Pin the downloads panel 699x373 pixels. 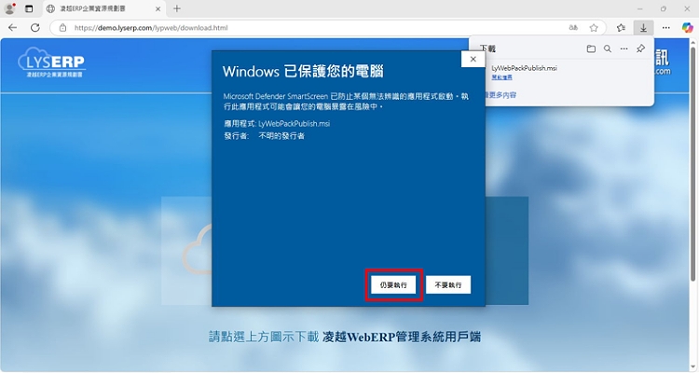point(640,48)
